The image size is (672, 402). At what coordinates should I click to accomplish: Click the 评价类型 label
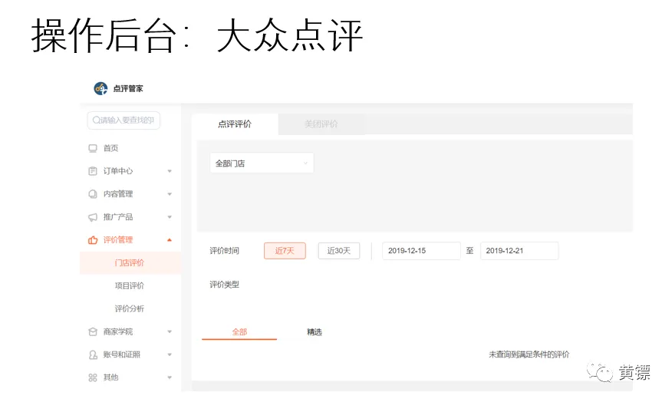[x=224, y=285]
